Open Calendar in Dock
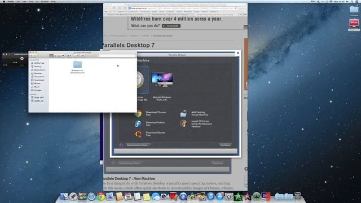The image size is (361, 203). 128,197
